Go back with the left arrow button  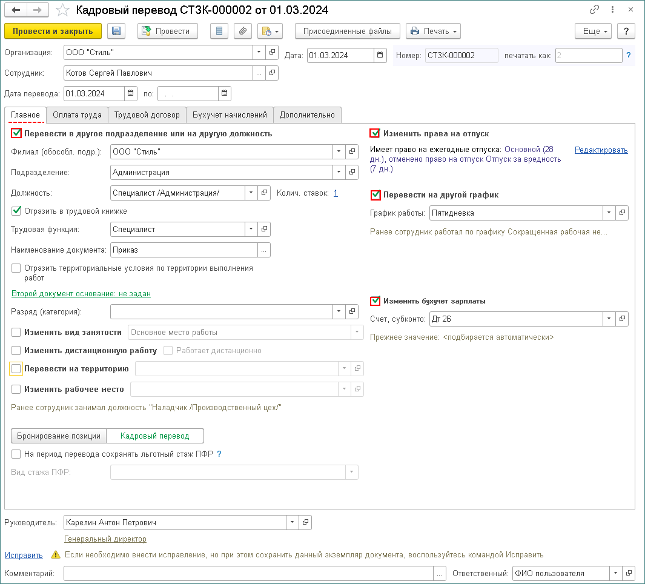tap(16, 10)
